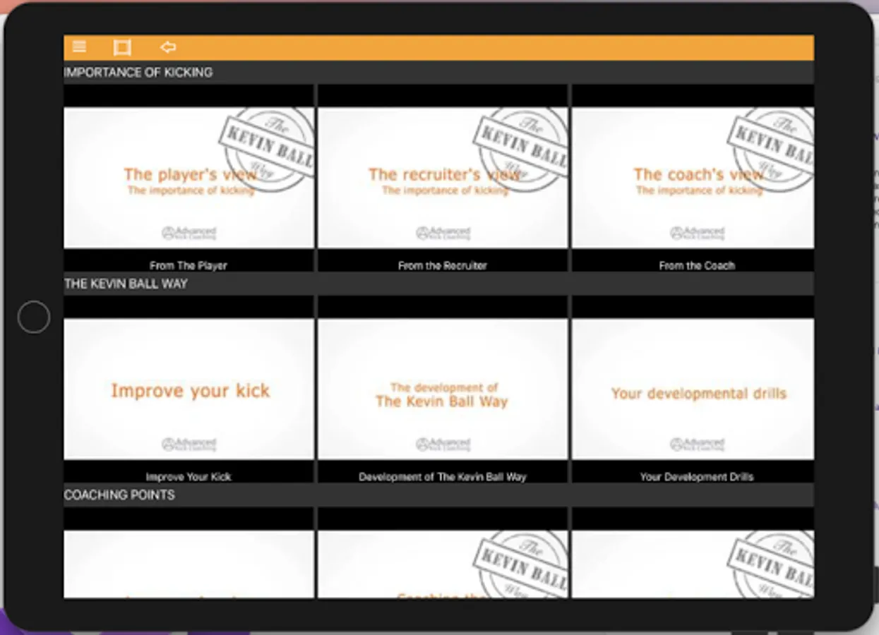
Task: Select 'THE KEVIN BALL WAY' section header
Action: pyautogui.click(x=438, y=284)
